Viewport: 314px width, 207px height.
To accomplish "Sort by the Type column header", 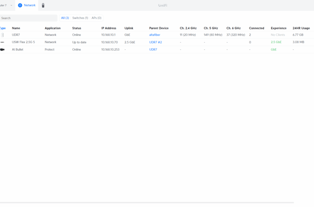I will click(x=3, y=28).
